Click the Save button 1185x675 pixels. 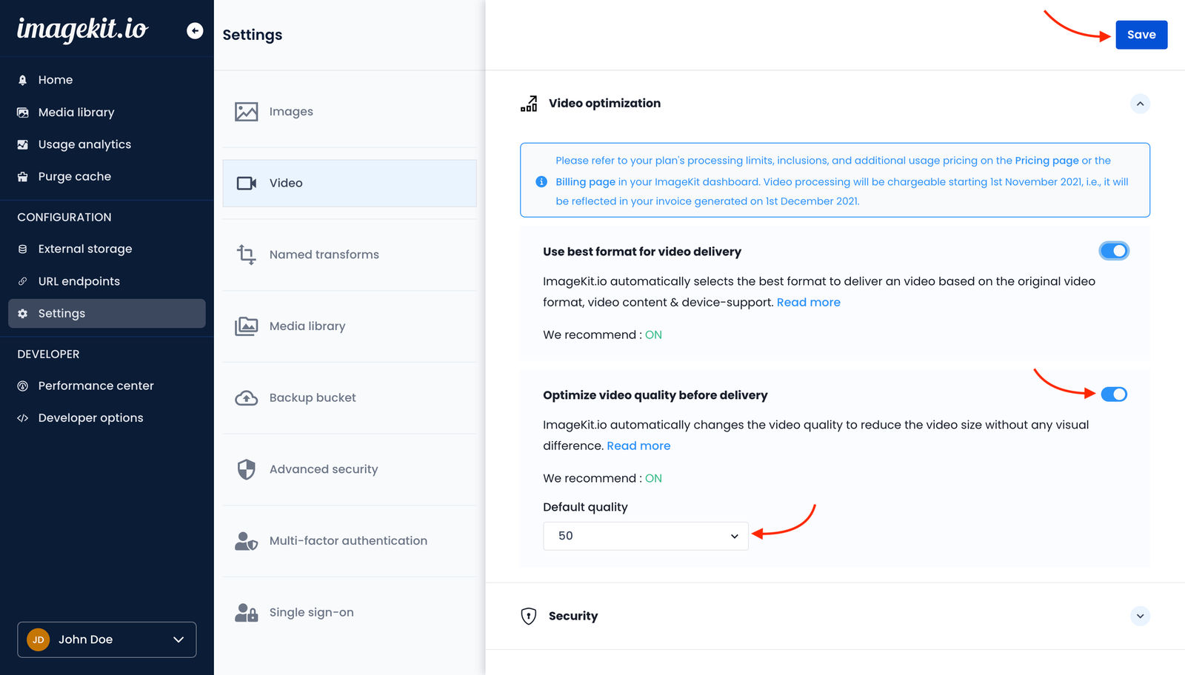[1141, 35]
